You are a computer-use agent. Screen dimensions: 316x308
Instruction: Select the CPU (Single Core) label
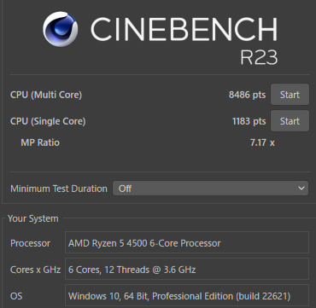point(48,121)
